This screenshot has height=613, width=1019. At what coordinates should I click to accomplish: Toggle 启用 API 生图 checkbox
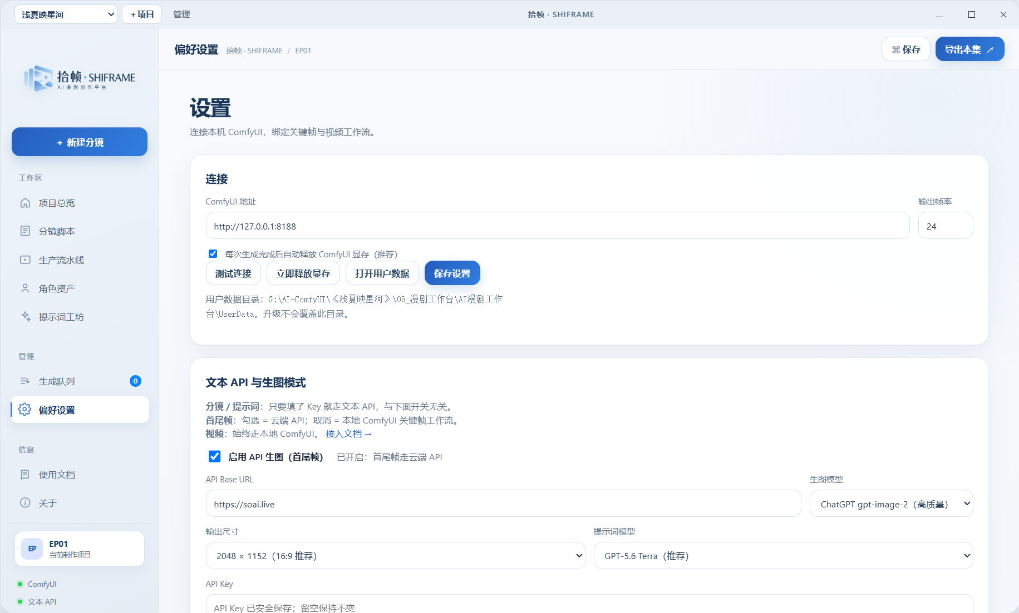[x=214, y=457]
